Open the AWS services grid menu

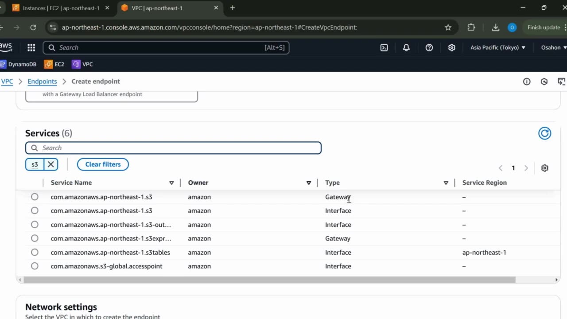[31, 47]
